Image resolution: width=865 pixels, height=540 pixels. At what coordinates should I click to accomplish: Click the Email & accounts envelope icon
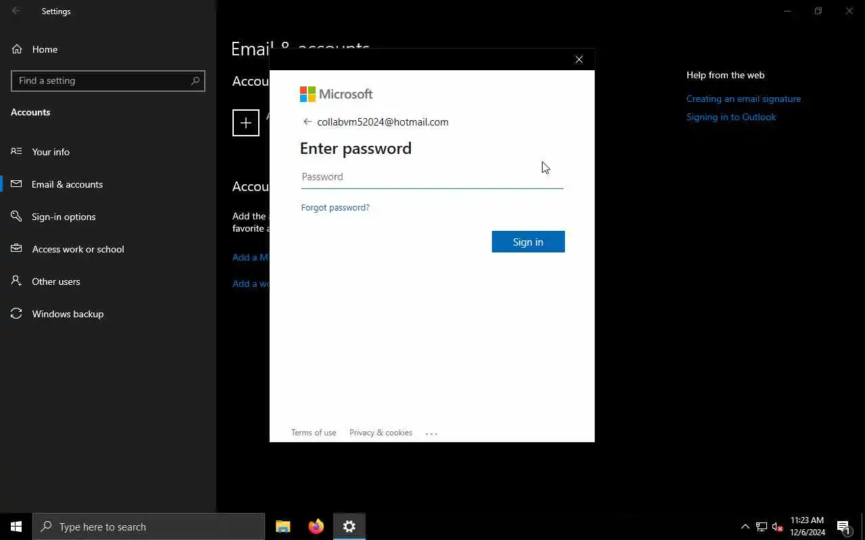[x=16, y=184]
